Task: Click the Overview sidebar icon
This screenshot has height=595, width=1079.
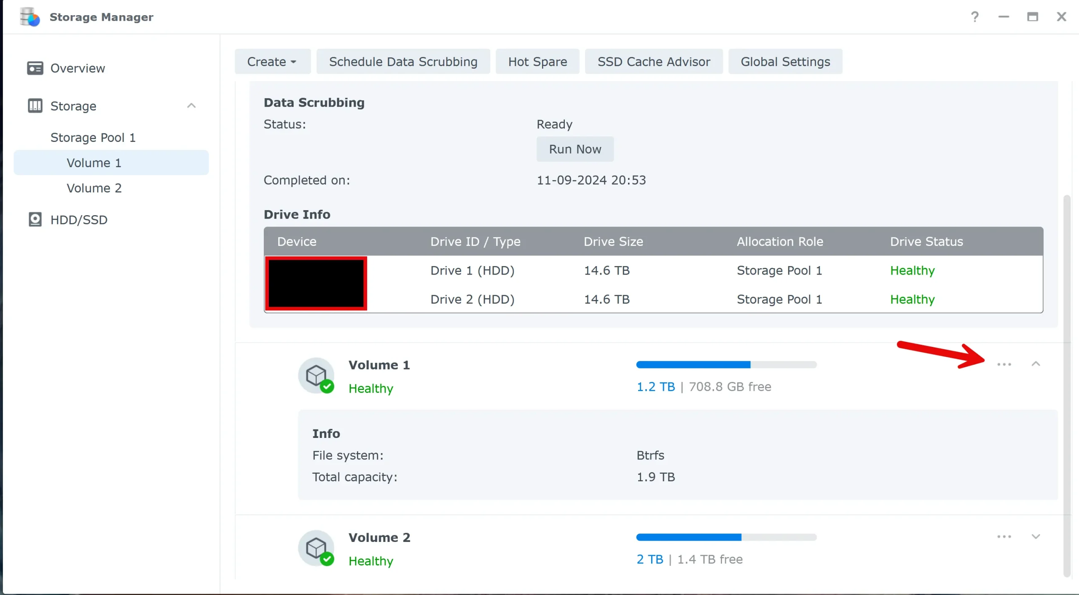Action: coord(35,68)
